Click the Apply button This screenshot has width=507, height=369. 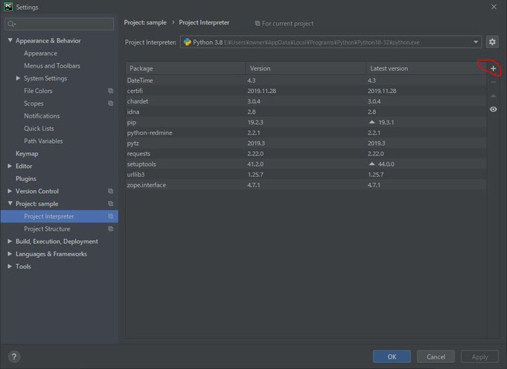click(x=479, y=356)
